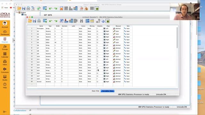
Task: Switch to Data View tab
Action: point(95,91)
